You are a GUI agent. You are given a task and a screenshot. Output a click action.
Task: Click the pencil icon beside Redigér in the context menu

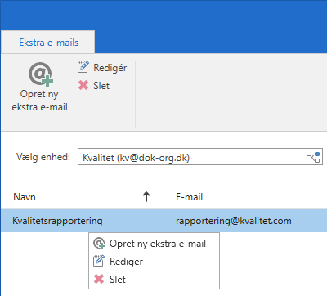(99, 261)
